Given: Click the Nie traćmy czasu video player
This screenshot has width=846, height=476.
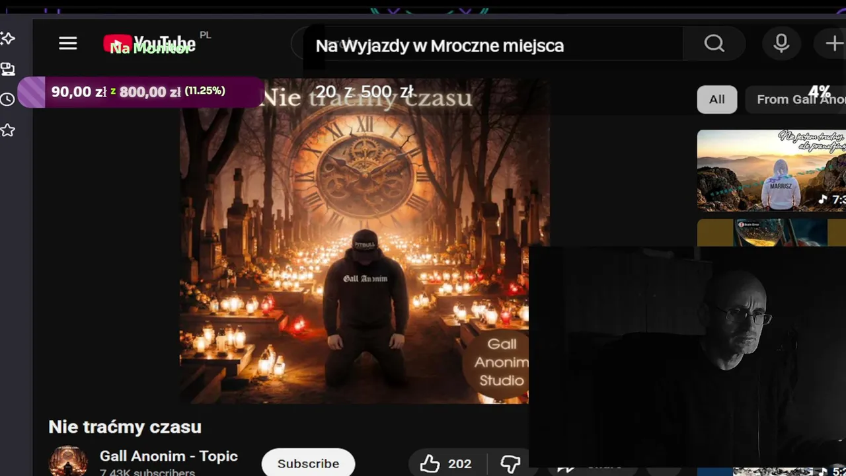Looking at the screenshot, I should (x=364, y=241).
